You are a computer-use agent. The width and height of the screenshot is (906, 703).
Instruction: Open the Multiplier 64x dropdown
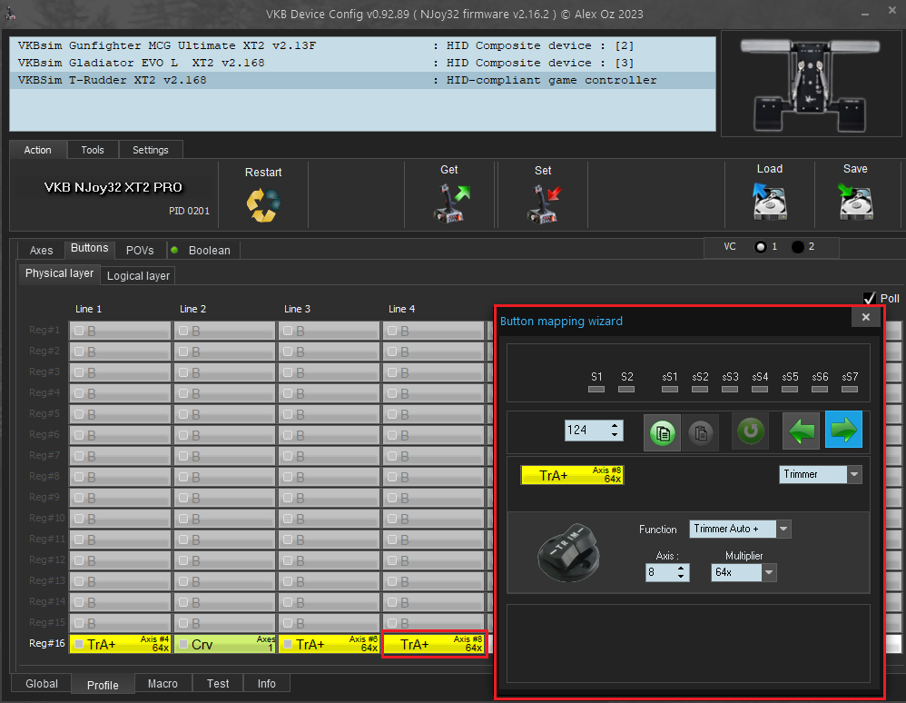pyautogui.click(x=769, y=573)
